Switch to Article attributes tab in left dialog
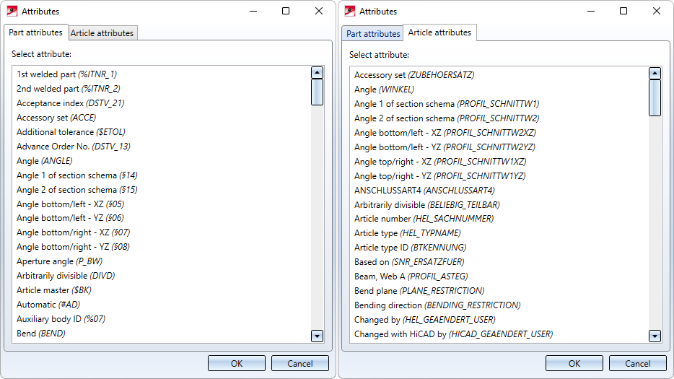This screenshot has height=379, width=674. (x=102, y=33)
